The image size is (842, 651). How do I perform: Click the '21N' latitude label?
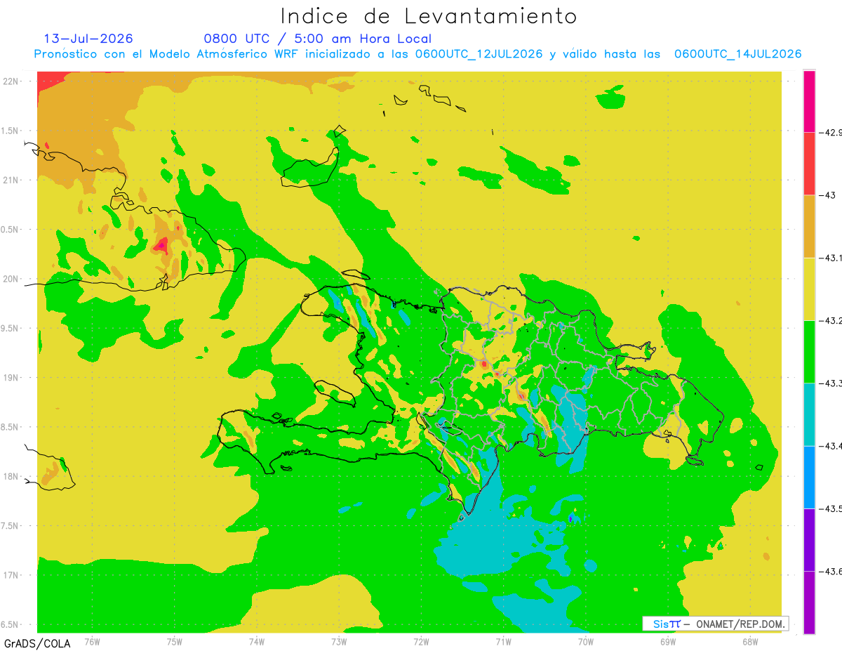click(11, 180)
